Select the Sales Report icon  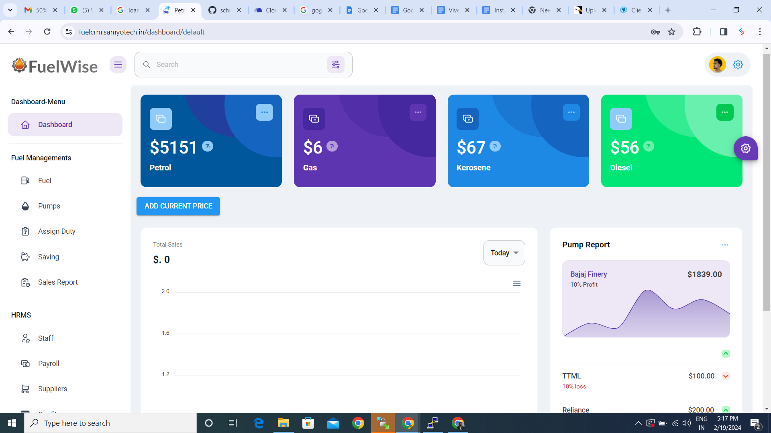tap(25, 282)
